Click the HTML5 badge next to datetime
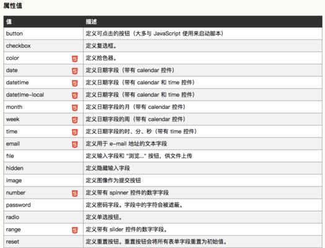This screenshot has width=325, height=248. pyautogui.click(x=75, y=83)
